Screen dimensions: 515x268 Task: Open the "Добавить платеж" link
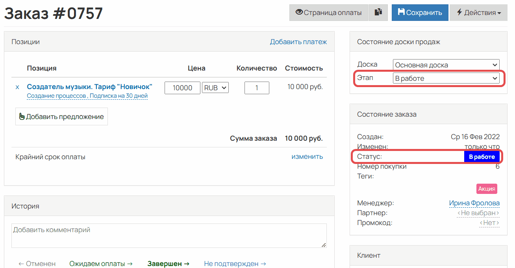click(x=298, y=41)
